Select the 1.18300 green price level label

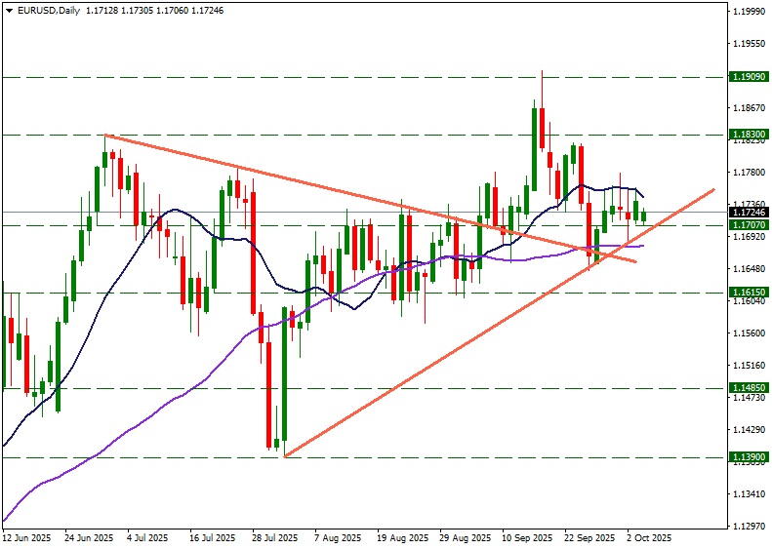click(747, 135)
